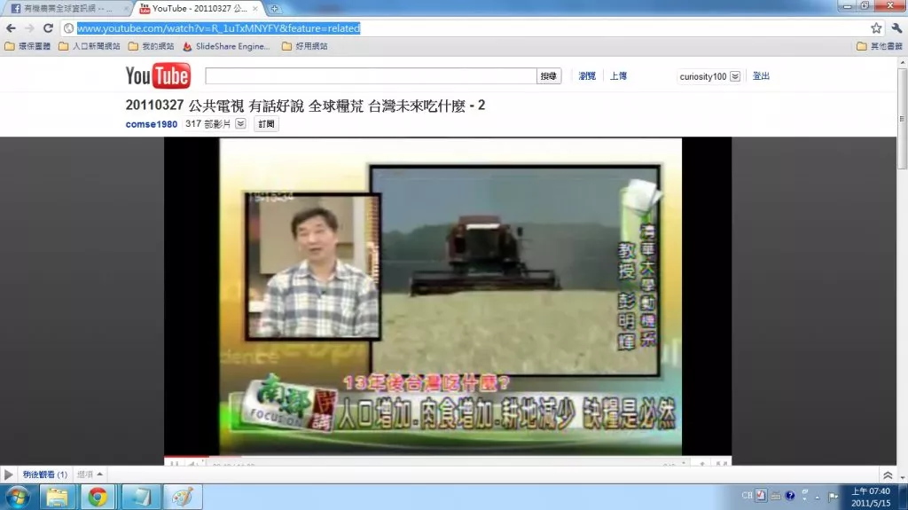
Task: Open the 上傳 upload link
Action: (x=618, y=76)
